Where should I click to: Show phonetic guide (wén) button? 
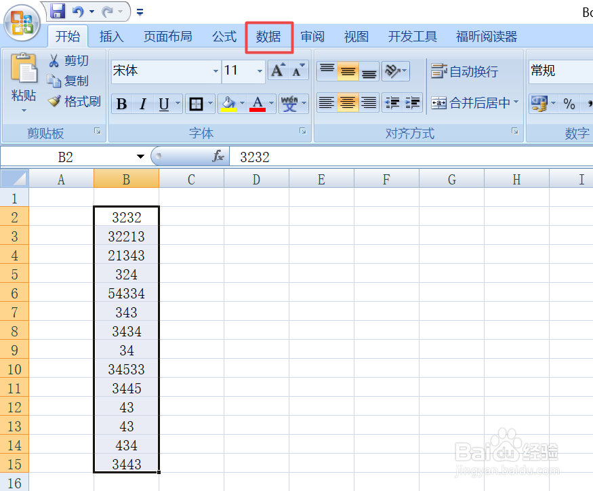coord(289,104)
